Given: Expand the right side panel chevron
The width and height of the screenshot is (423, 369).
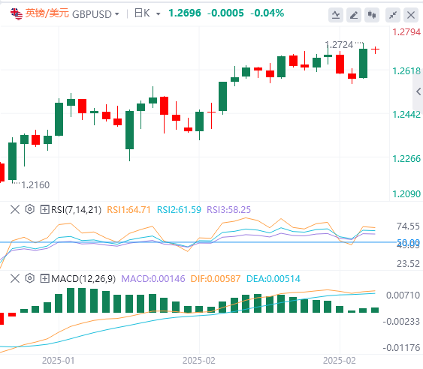Looking at the screenshot, I should tap(418, 91).
